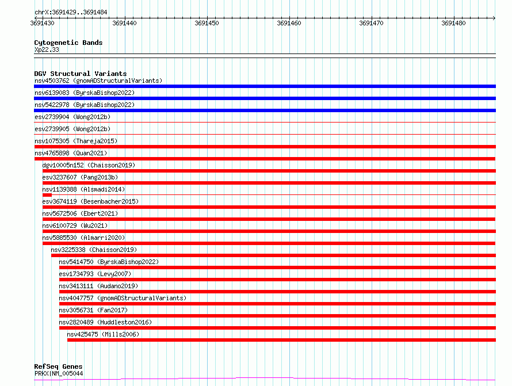Open variant esv2739905 (Wong2012b)

coord(72,129)
